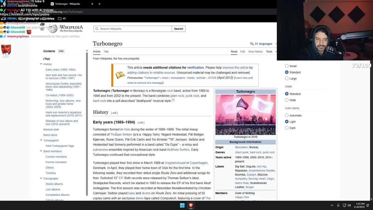Screen dimensions: 373x210
Task: Open Brave browser from the taskbar
Action: [x=191, y=205]
